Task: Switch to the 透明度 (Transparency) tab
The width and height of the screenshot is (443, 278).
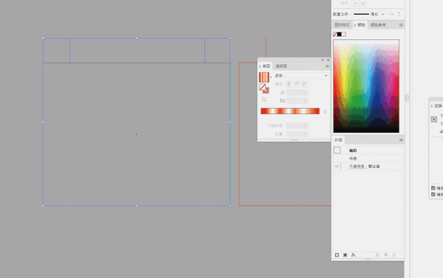Action: tap(281, 66)
